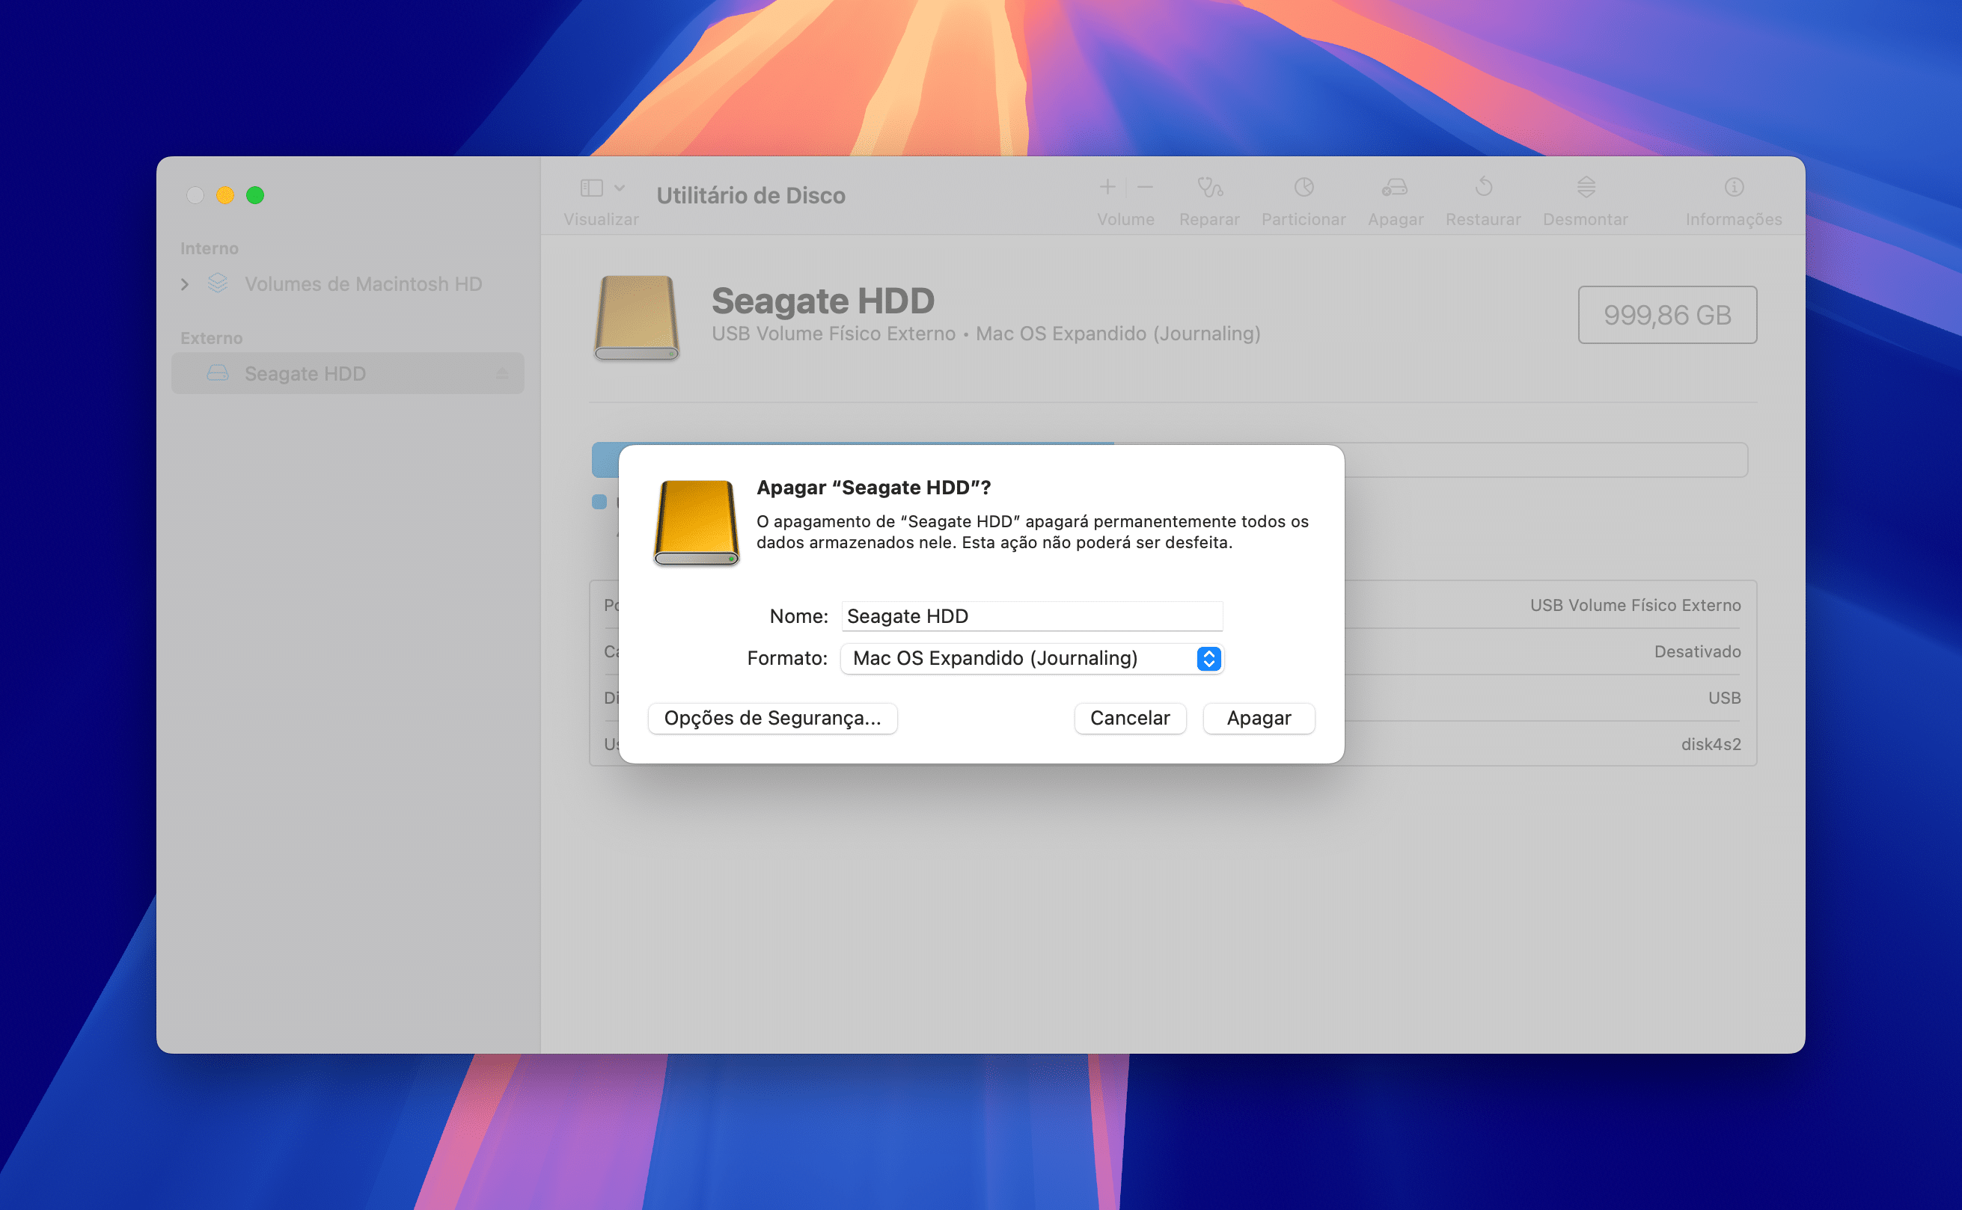
Task: Click the disk4s2 device value
Action: point(1711,744)
